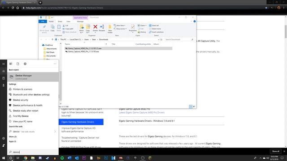Filter search by Documents icon
Viewport: 287px width, 161px height.
[18, 64]
